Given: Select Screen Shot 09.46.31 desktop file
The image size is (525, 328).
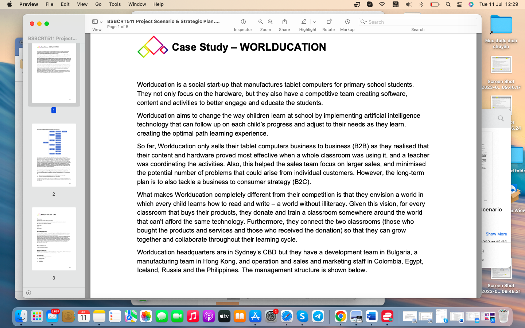Looking at the screenshot, I should 501,281.
